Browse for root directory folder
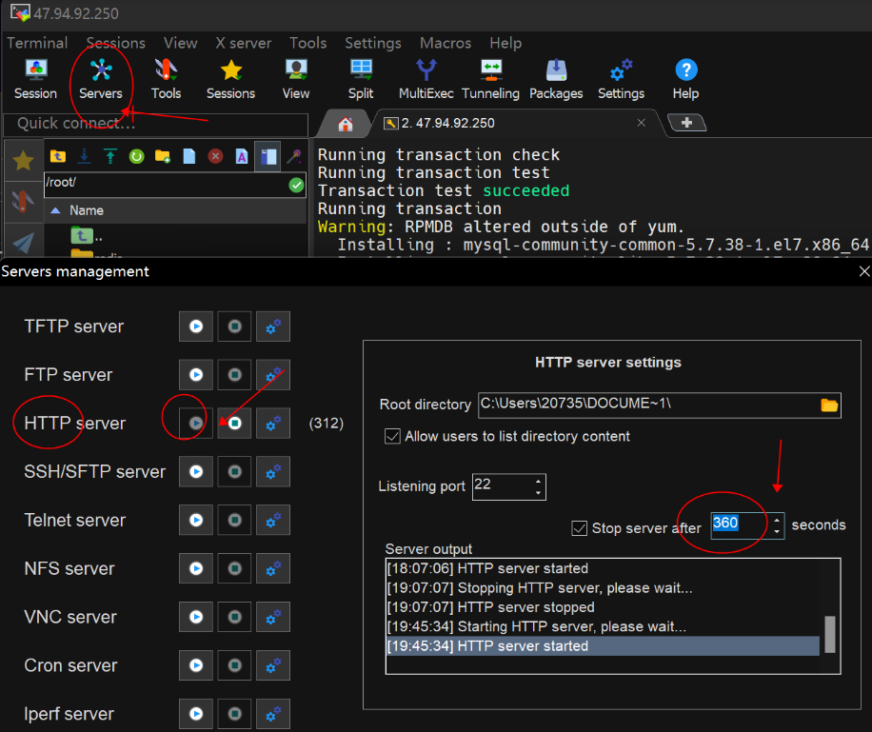872x732 pixels. [829, 405]
